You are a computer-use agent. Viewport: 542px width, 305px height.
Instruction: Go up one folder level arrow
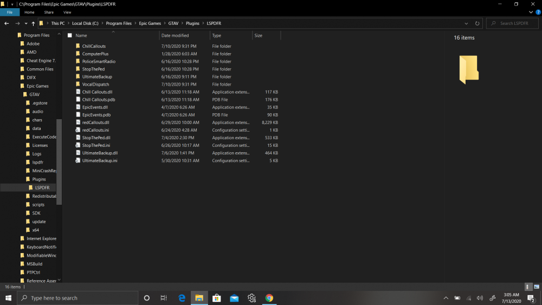point(33,23)
